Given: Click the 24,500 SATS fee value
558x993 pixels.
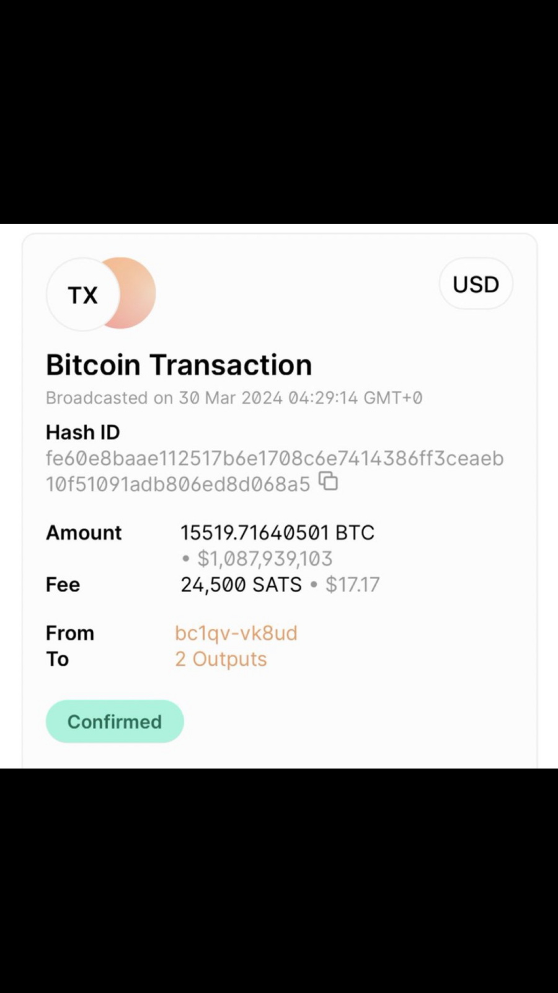Looking at the screenshot, I should click(x=241, y=585).
